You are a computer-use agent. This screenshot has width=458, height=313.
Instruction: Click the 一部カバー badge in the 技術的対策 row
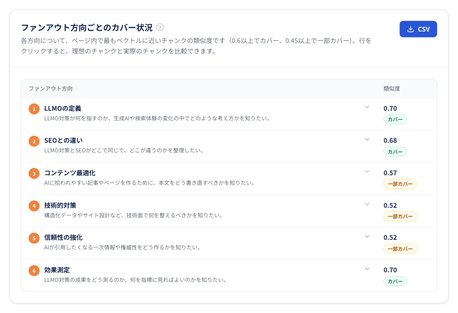tap(400, 216)
